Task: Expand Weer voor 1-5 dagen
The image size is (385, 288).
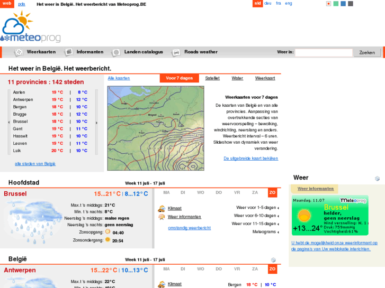Action: coord(256,208)
